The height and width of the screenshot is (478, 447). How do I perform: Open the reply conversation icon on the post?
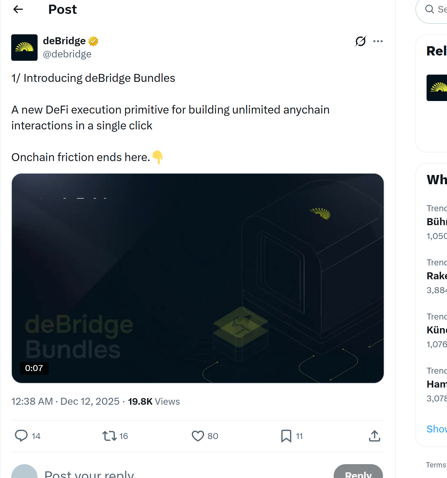click(x=21, y=436)
